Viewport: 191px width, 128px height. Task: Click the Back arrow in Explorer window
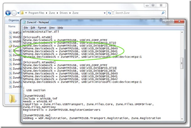(x=8, y=13)
